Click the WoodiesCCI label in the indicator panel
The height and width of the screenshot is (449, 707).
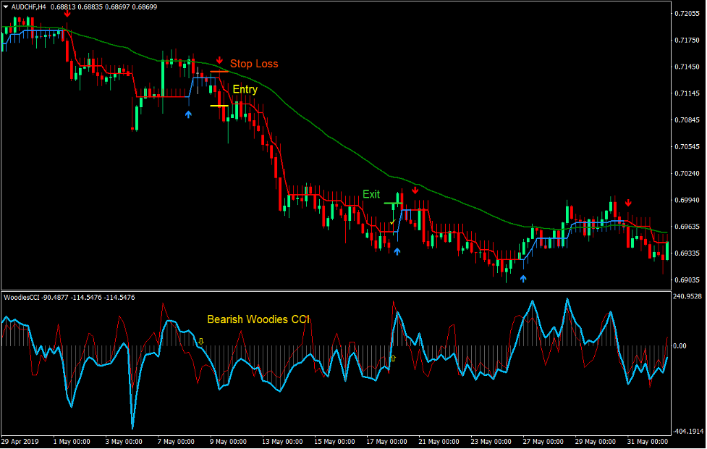22,296
